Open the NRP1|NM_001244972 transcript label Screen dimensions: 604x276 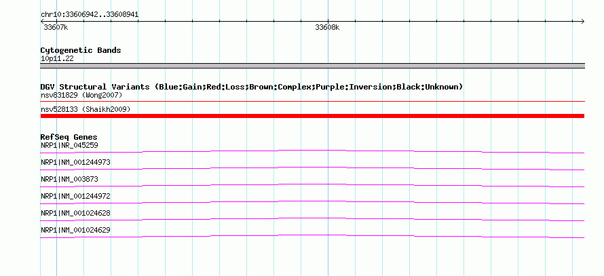(x=75, y=196)
